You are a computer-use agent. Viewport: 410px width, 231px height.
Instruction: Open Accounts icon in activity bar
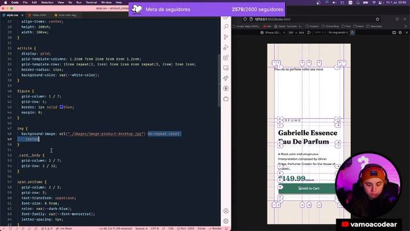tap(226, 211)
